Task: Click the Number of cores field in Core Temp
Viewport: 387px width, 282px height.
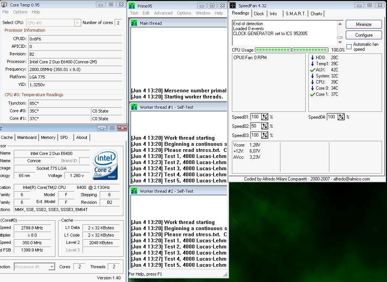Action: (118, 23)
